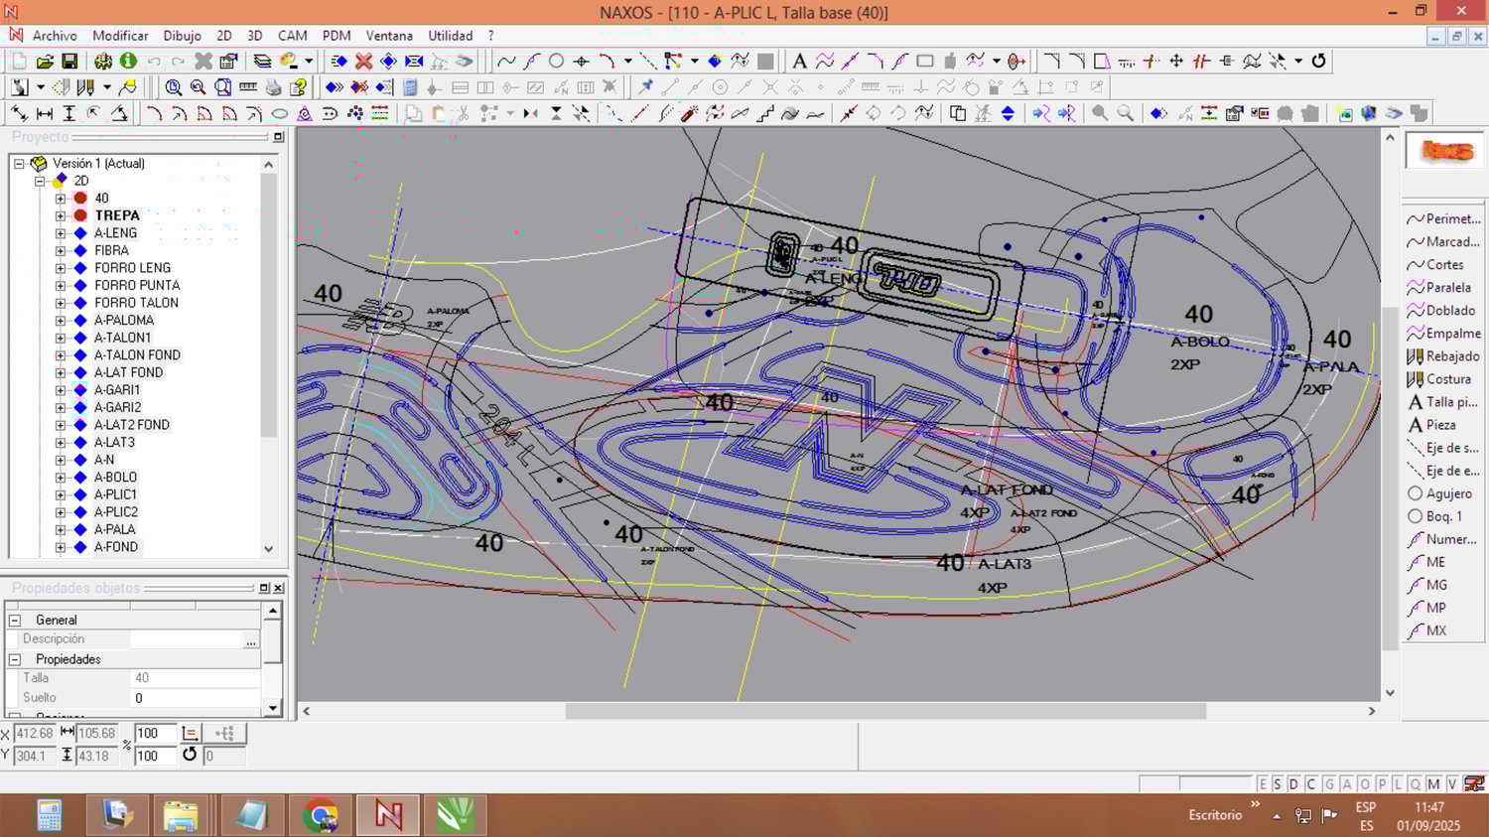Viewport: 1489px width, 837px height.
Task: Open the CAM menu
Action: 292,36
